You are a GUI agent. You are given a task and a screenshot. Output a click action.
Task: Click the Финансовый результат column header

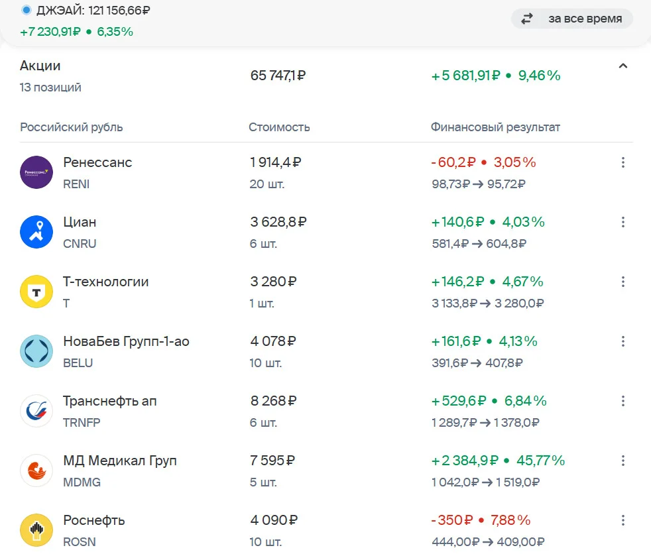click(495, 127)
